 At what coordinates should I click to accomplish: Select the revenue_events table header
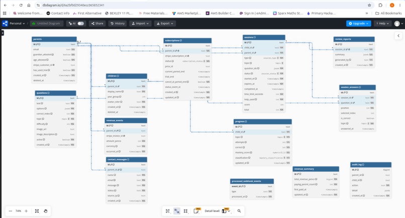coord(126,120)
